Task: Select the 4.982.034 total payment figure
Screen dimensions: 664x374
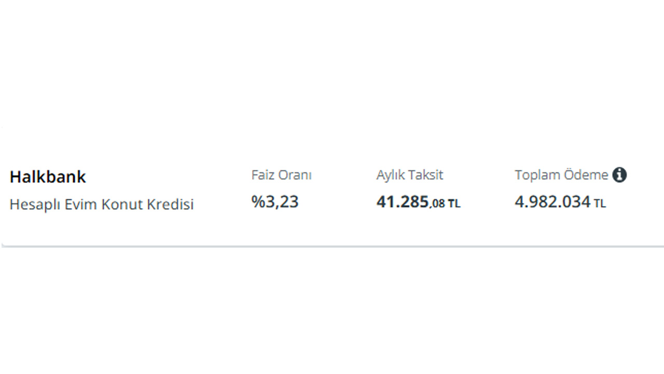Action: click(x=552, y=202)
